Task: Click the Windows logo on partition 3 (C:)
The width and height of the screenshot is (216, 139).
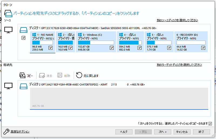Action: [x=80, y=35]
